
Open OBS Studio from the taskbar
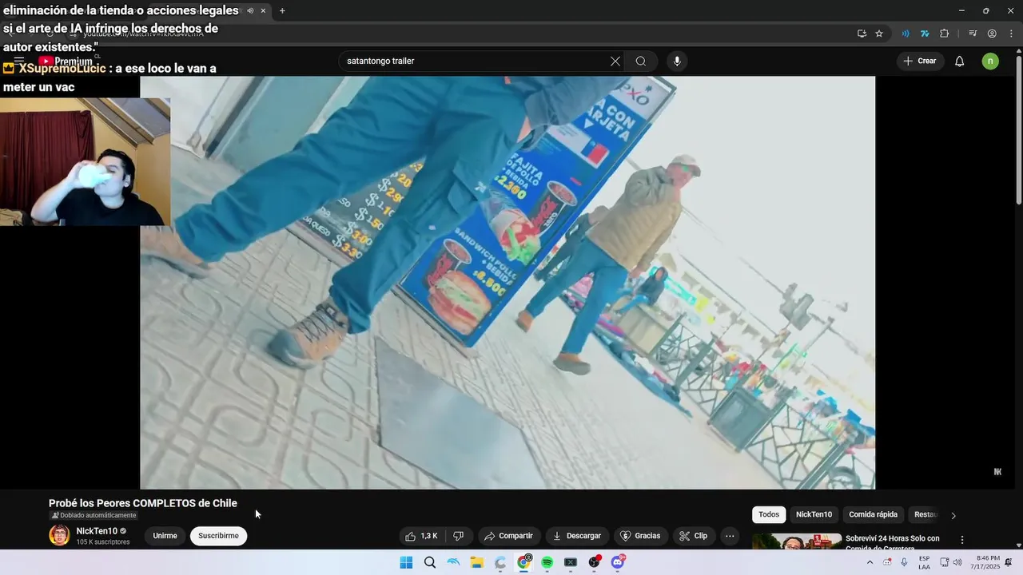[595, 562]
